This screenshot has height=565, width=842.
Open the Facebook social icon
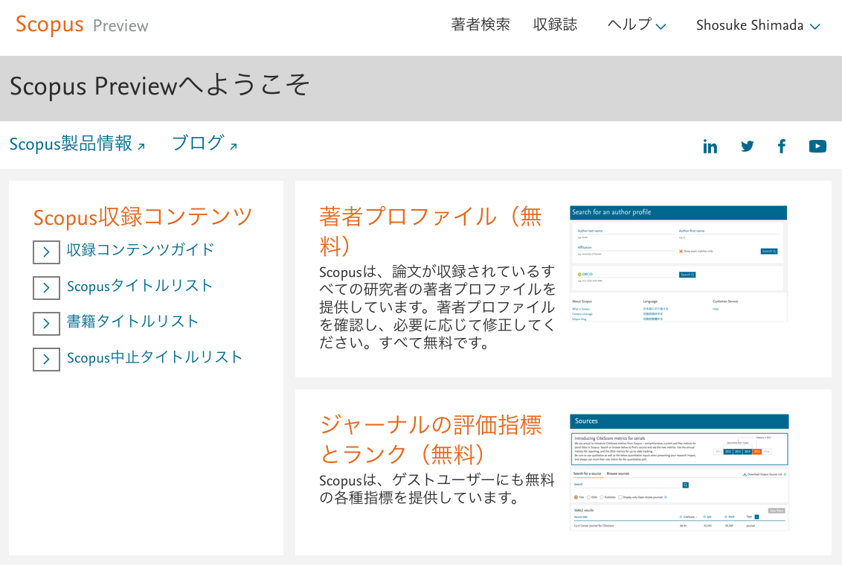click(x=782, y=146)
